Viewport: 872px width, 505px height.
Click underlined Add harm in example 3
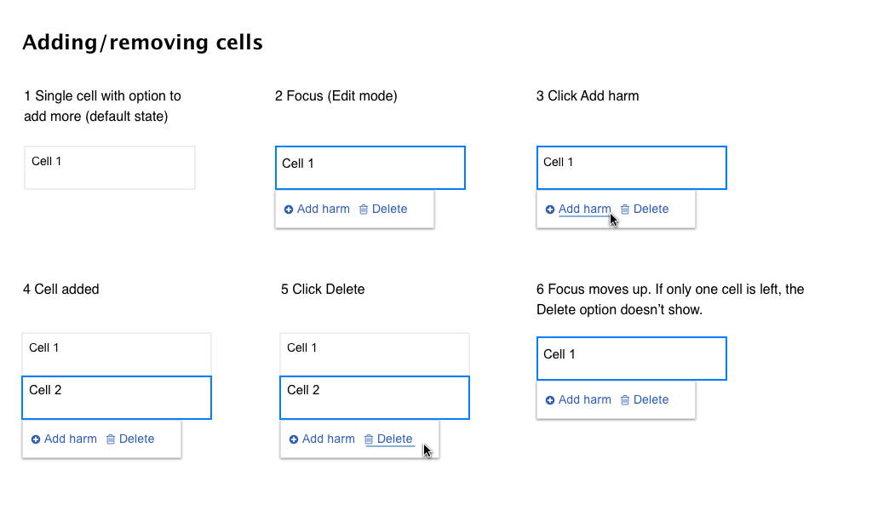pyautogui.click(x=584, y=209)
